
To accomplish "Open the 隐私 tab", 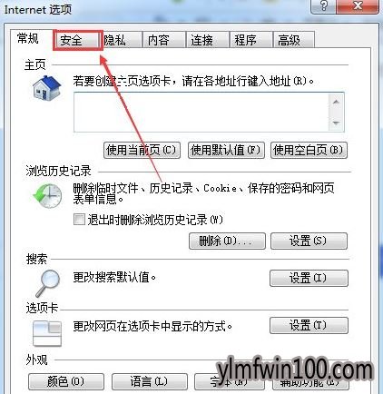I will point(121,40).
